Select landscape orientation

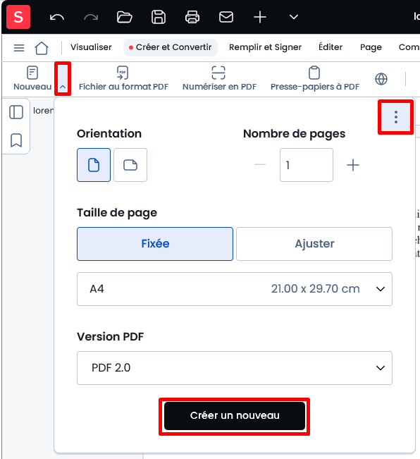point(130,165)
